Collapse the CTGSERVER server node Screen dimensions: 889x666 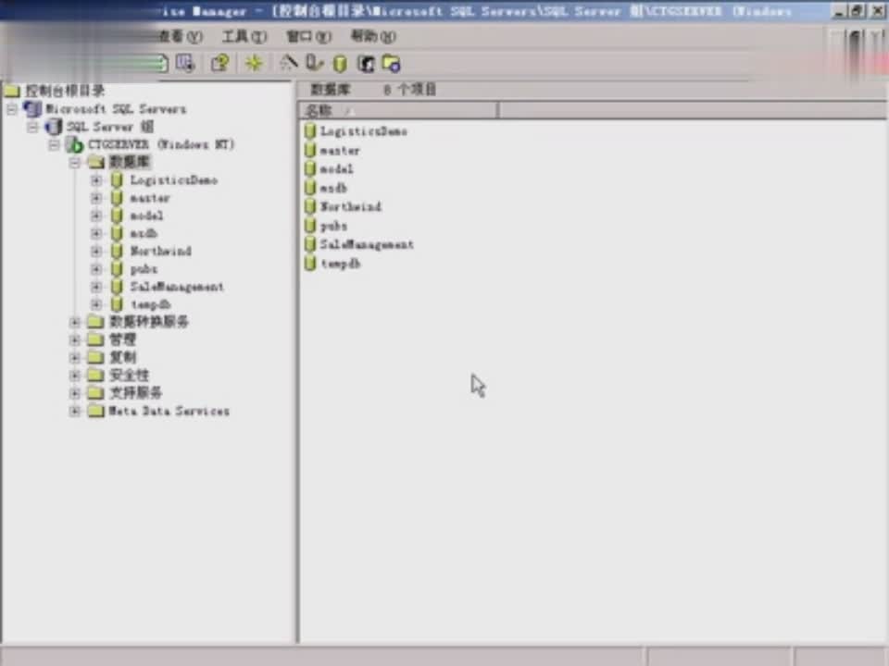(54, 145)
